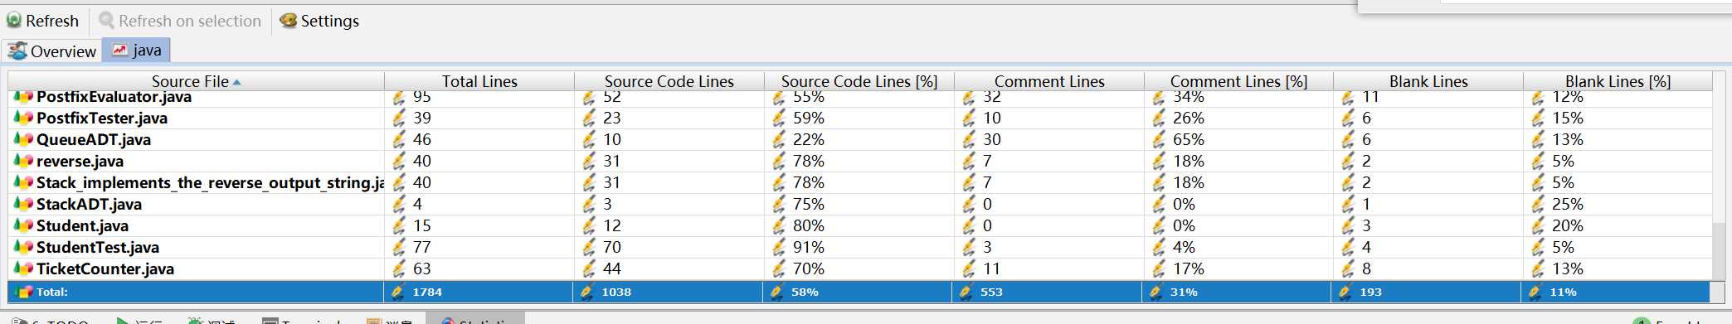This screenshot has width=1732, height=324.
Task: Click the file icon of StackADT.java
Action: pyautogui.click(x=23, y=204)
